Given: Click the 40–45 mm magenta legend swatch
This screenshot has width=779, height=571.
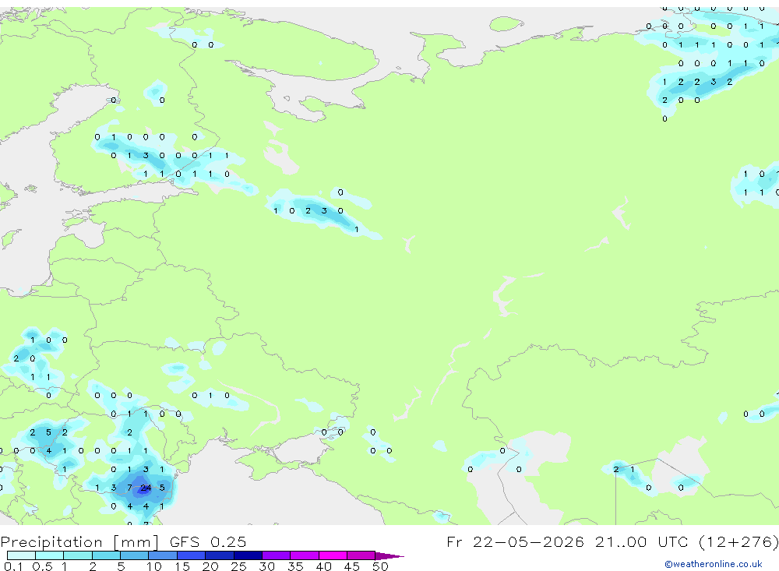Looking at the screenshot, I should (x=333, y=555).
